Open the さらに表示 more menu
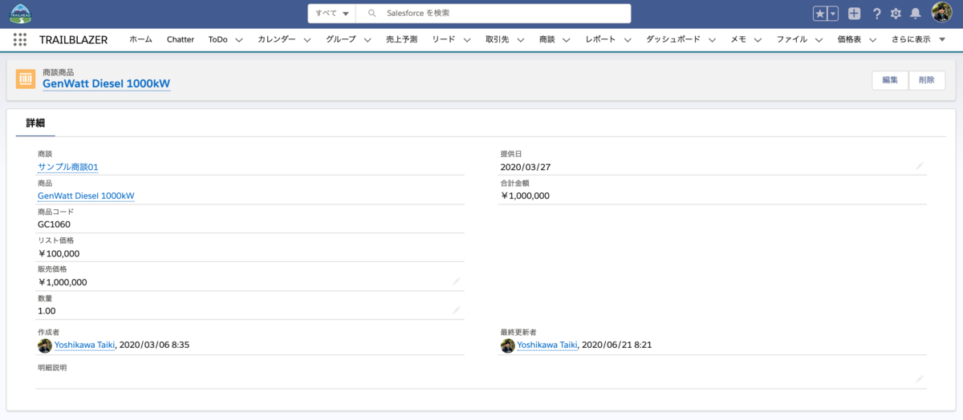Viewport: 963px width, 420px height. pyautogui.click(x=917, y=39)
